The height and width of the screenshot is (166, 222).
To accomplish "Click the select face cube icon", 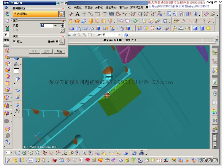I will click(61, 14).
